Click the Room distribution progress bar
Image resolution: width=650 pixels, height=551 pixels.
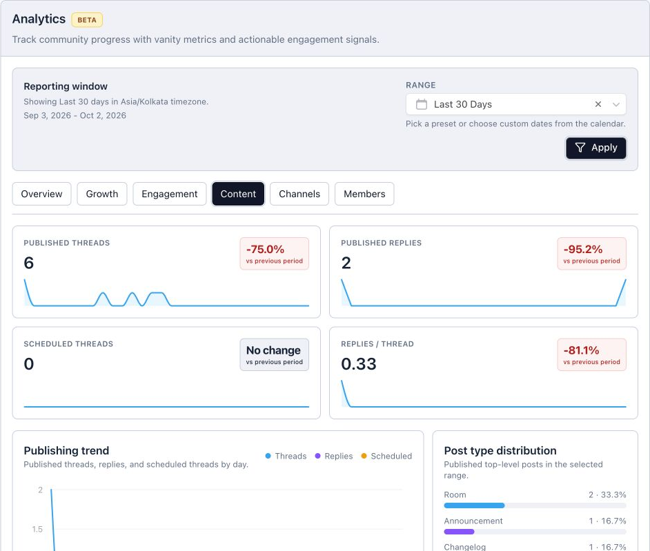pos(535,505)
